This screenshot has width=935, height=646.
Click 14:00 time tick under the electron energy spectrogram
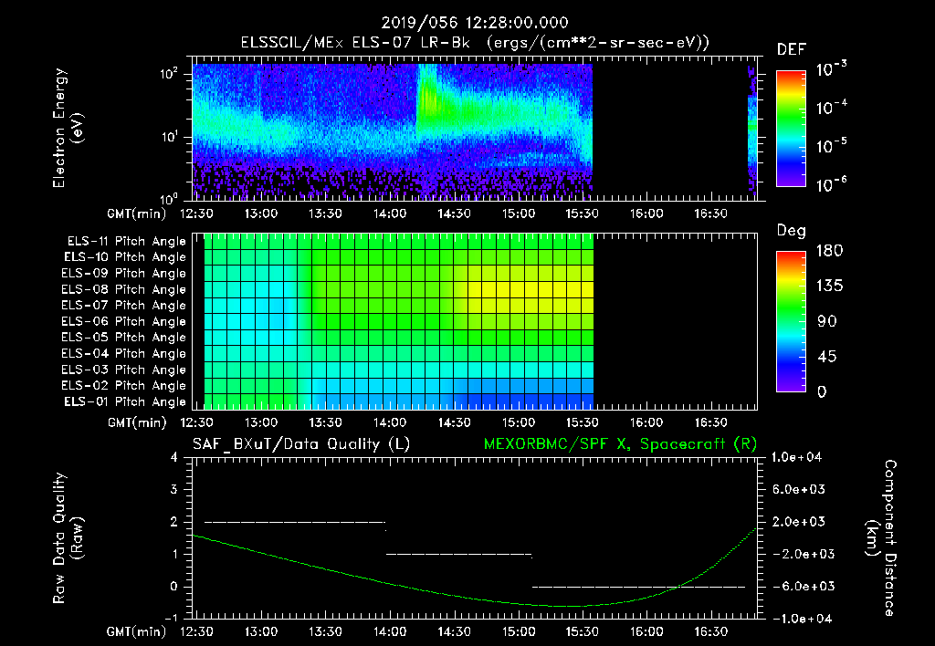point(389,214)
